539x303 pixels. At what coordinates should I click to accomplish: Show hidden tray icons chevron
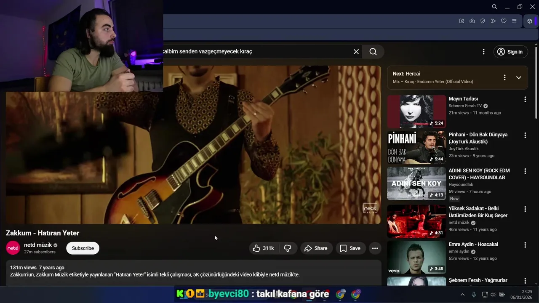[x=462, y=295]
